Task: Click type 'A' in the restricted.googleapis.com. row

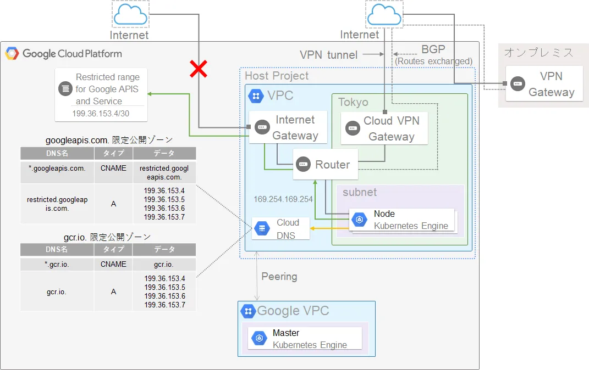Action: tap(113, 204)
